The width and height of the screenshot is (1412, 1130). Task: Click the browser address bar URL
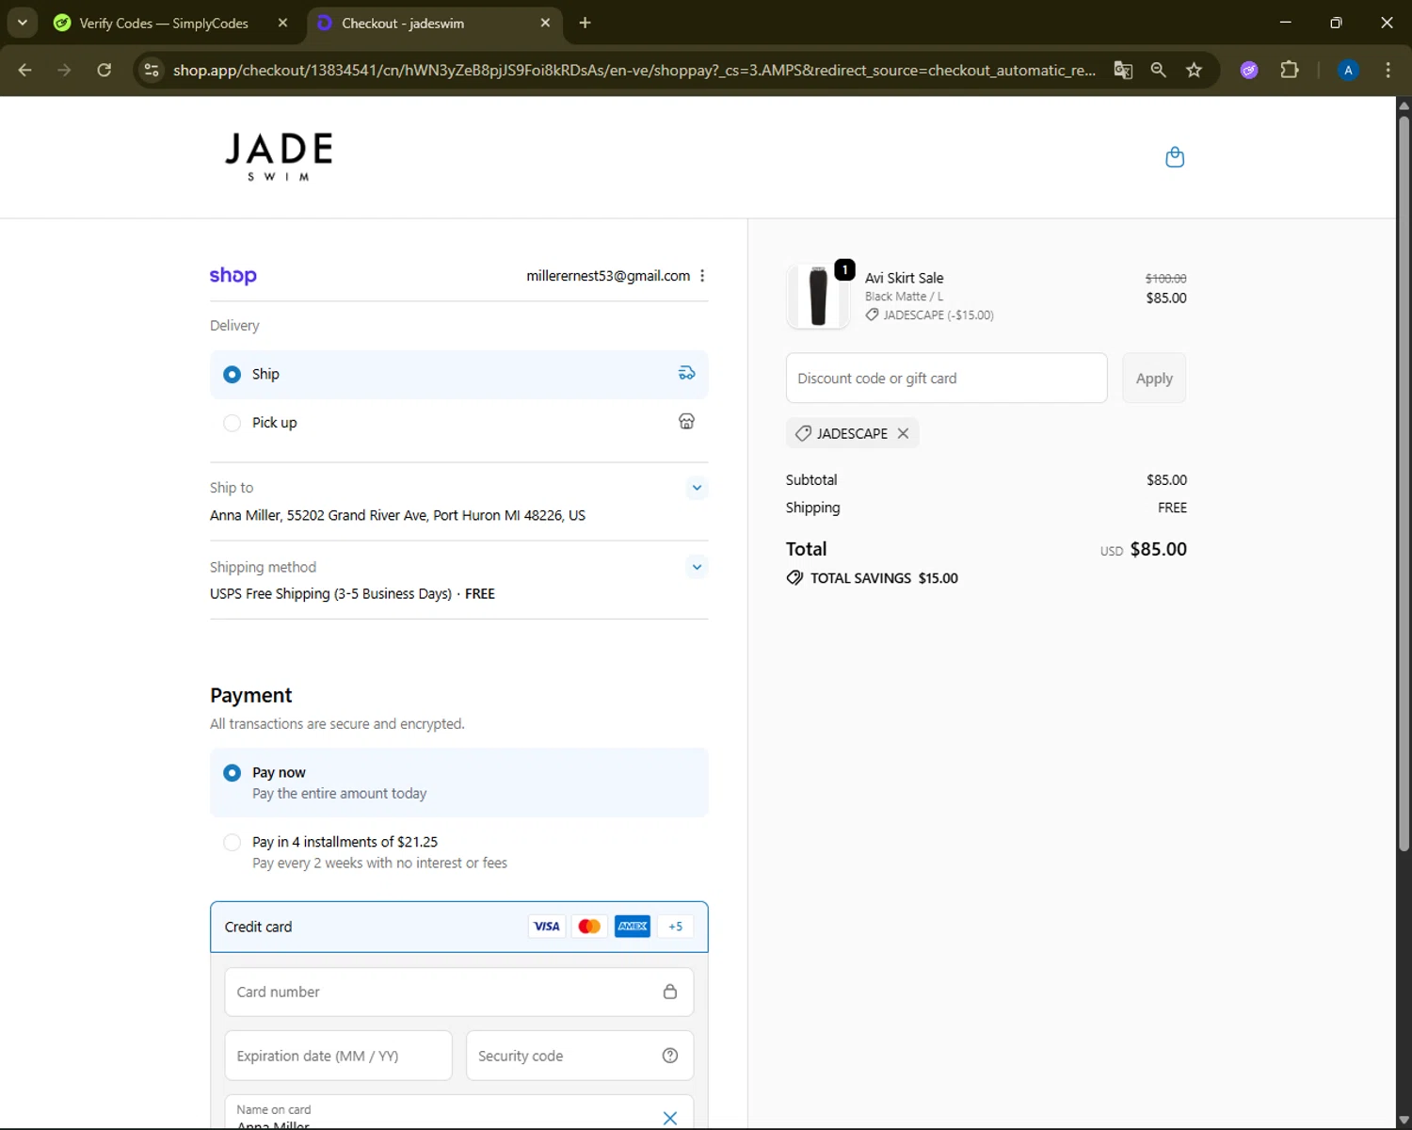tap(634, 71)
